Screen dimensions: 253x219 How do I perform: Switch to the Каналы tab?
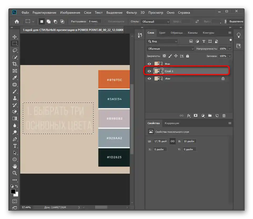[193, 33]
